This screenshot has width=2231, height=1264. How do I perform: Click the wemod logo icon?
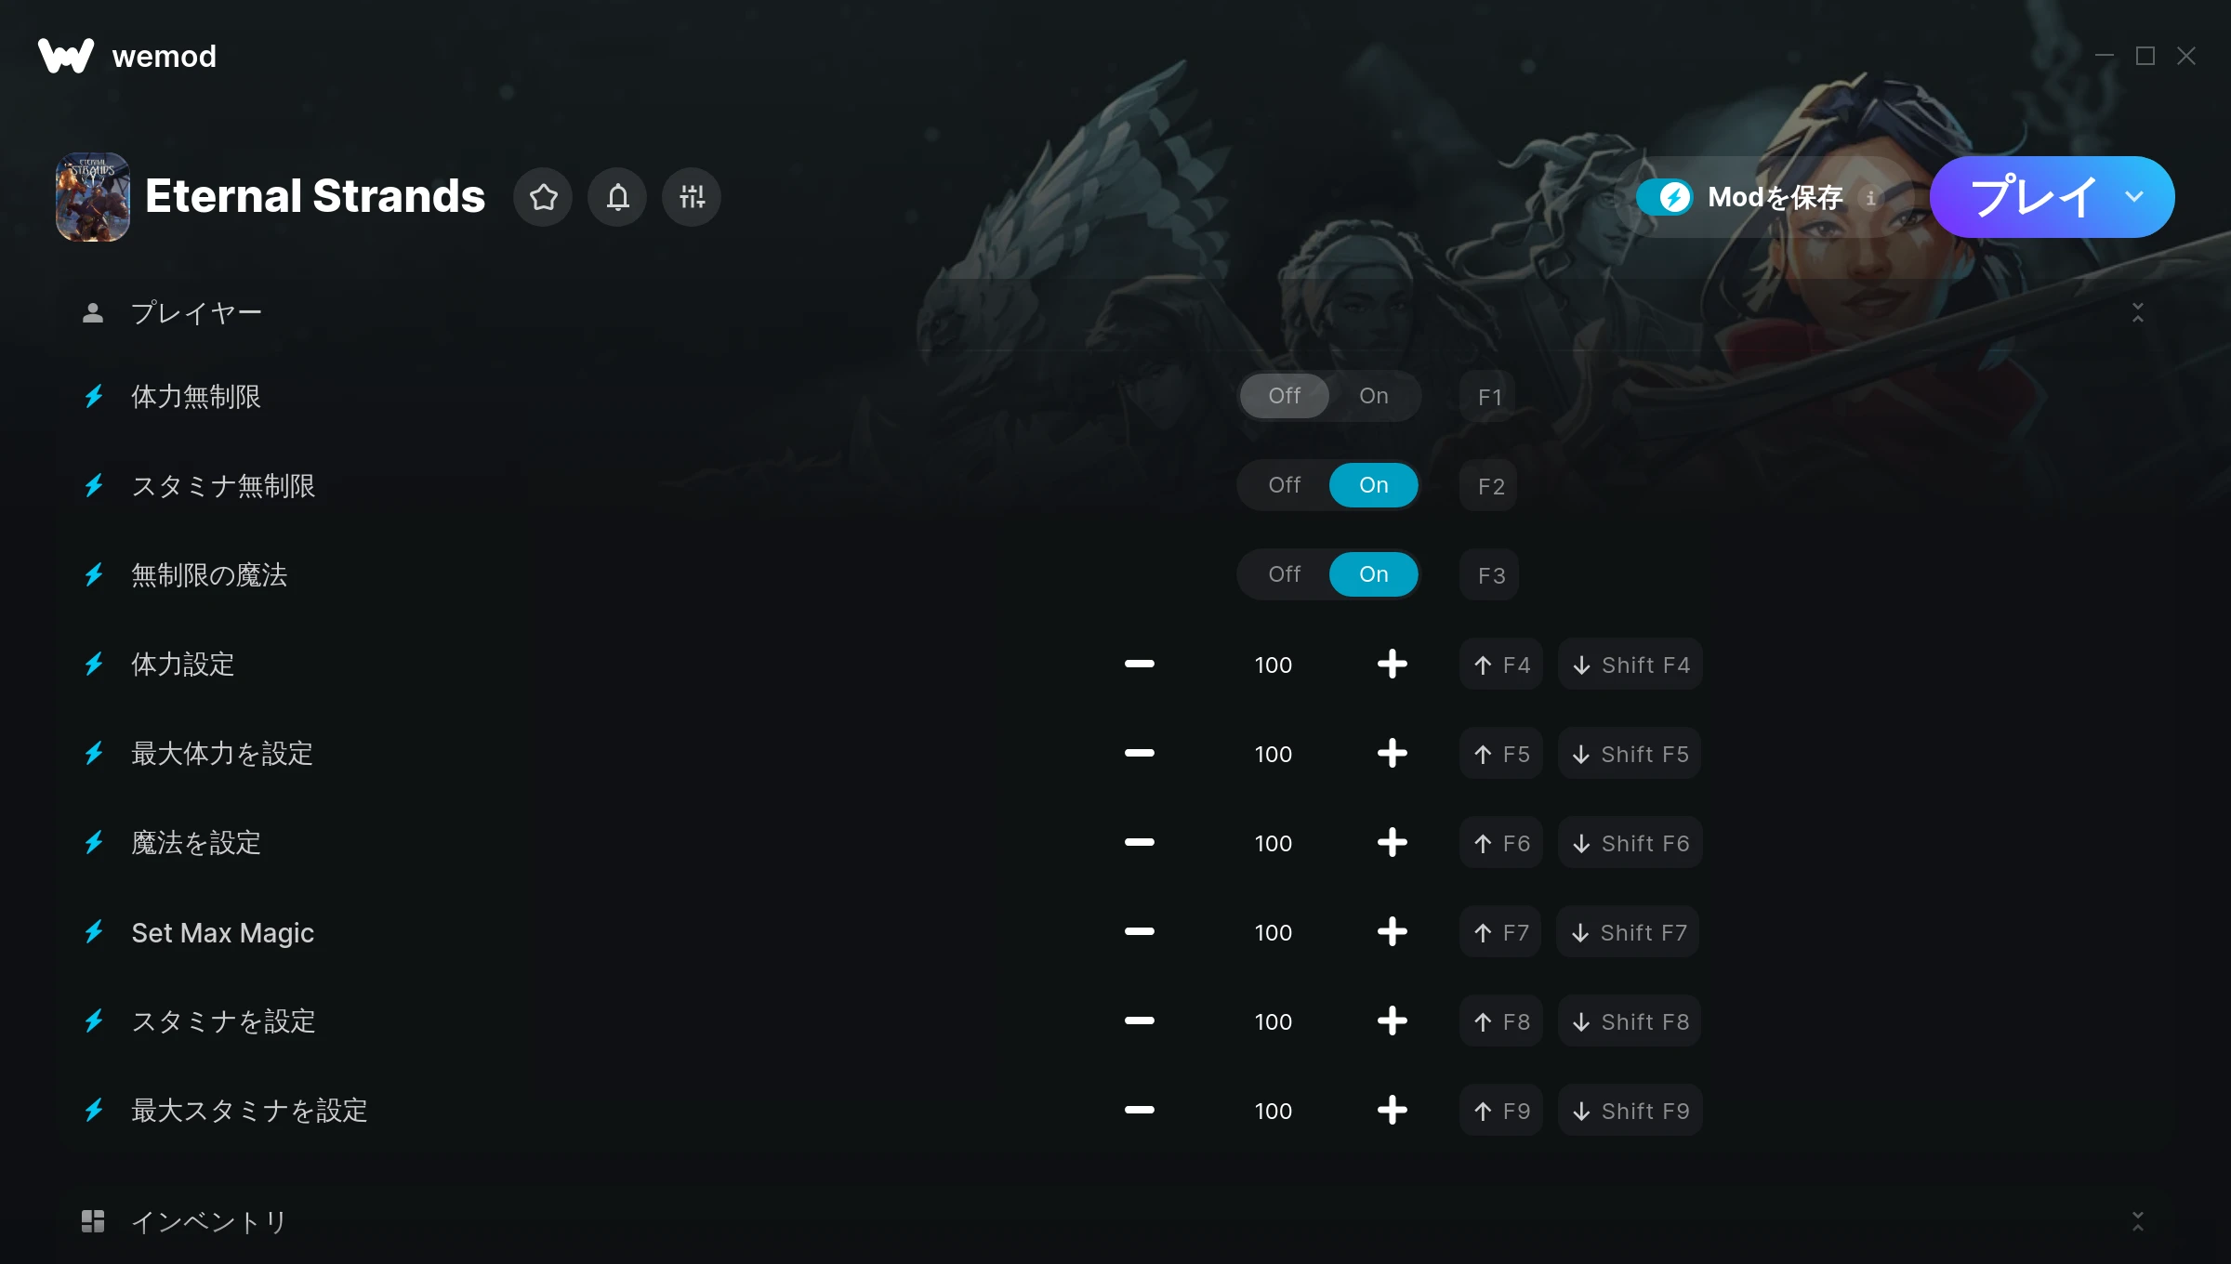[66, 56]
